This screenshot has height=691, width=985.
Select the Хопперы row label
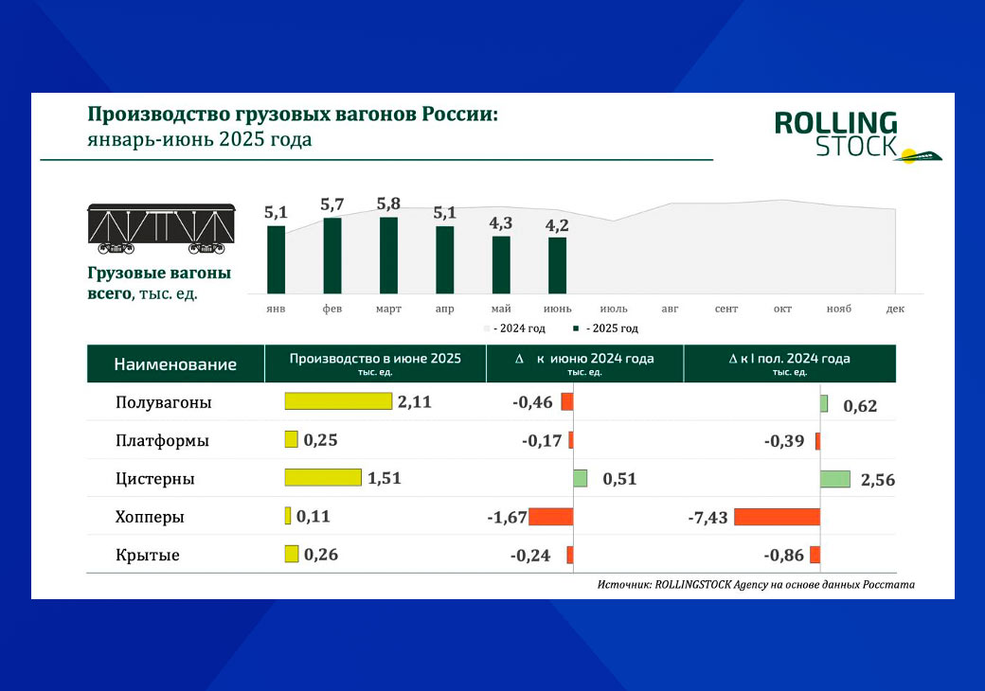[150, 518]
